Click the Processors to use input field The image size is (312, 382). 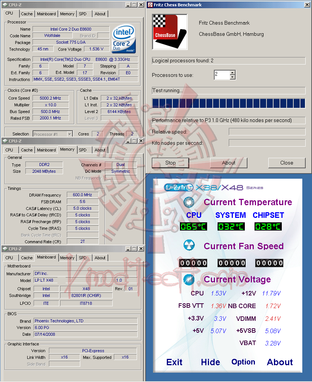click(x=222, y=75)
